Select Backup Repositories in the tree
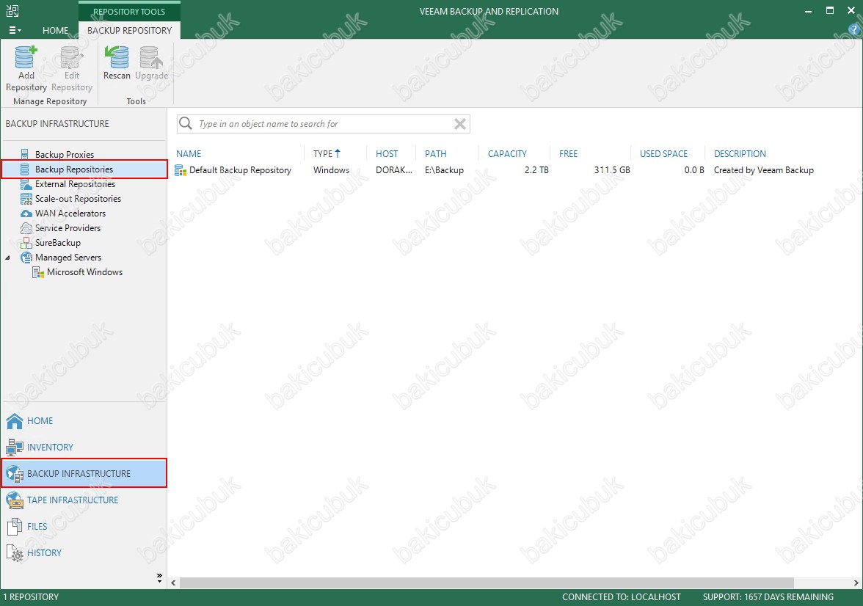Image resolution: width=863 pixels, height=606 pixels. coord(74,169)
